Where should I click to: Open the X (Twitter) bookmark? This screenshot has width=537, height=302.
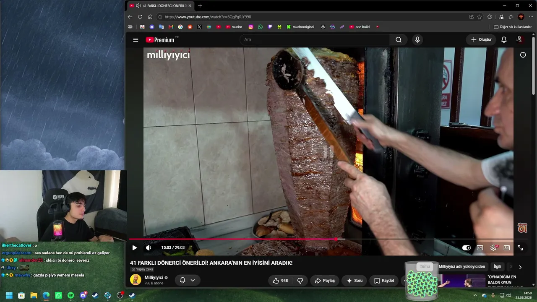tap(199, 27)
